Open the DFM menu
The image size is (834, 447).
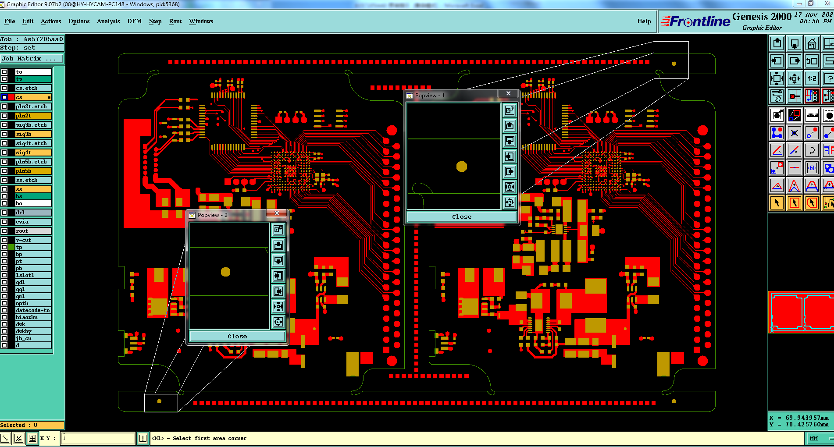pos(134,21)
